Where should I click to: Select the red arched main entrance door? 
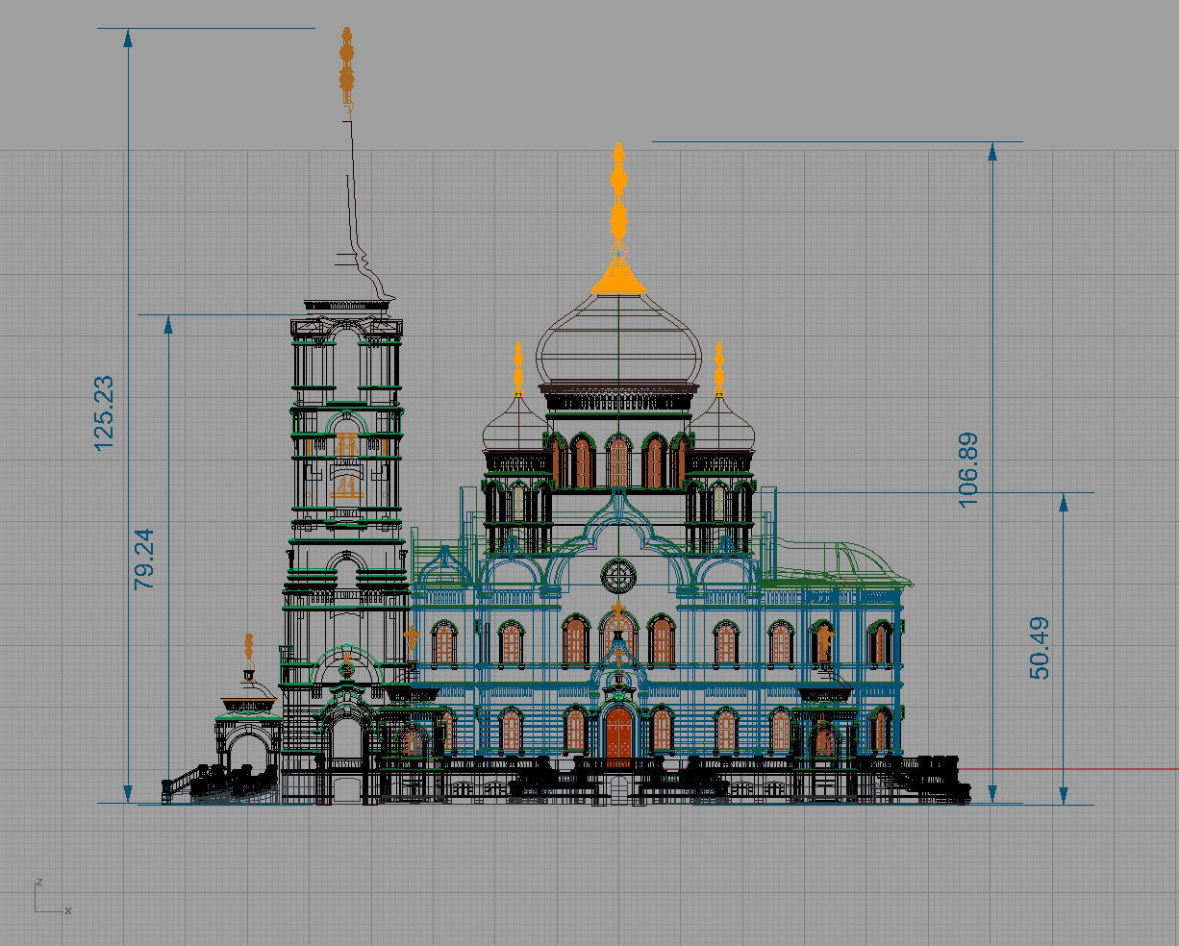618,734
